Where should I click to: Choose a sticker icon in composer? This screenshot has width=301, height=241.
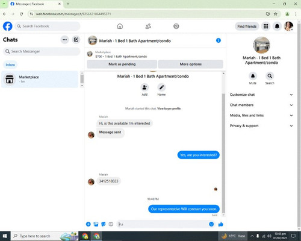coord(104,224)
